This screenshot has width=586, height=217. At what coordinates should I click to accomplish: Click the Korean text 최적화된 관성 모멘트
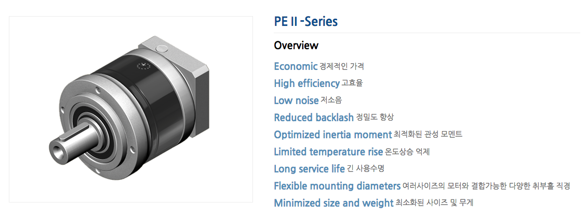point(428,135)
